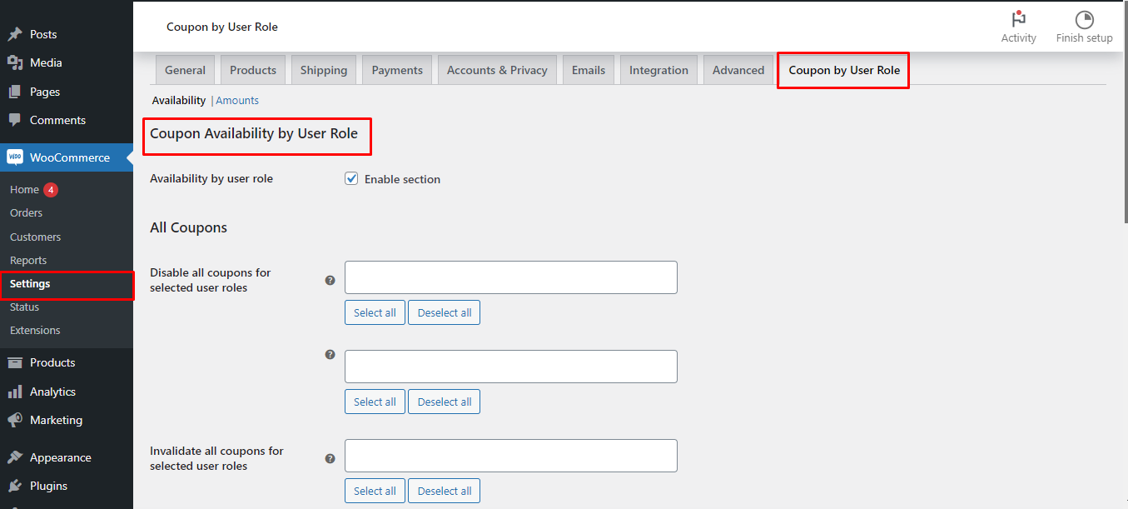The width and height of the screenshot is (1128, 509).
Task: Click the Pages icon in sidebar
Action: (x=15, y=92)
